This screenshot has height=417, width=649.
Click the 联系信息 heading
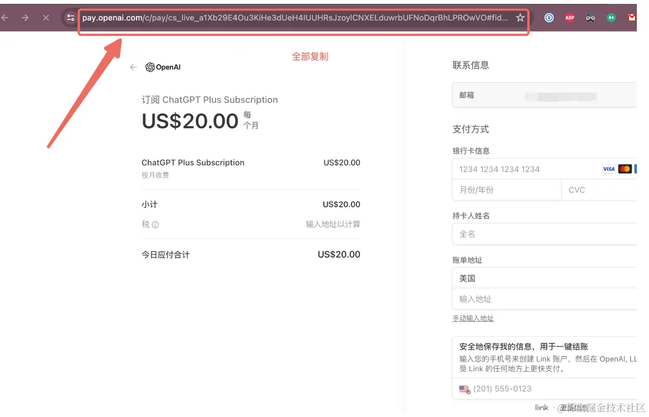(470, 65)
